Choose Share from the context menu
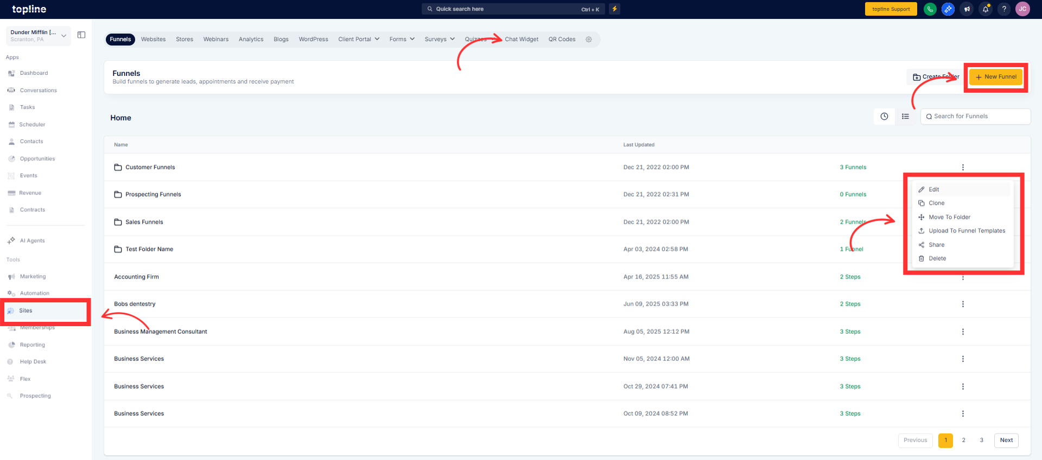 pos(963,245)
